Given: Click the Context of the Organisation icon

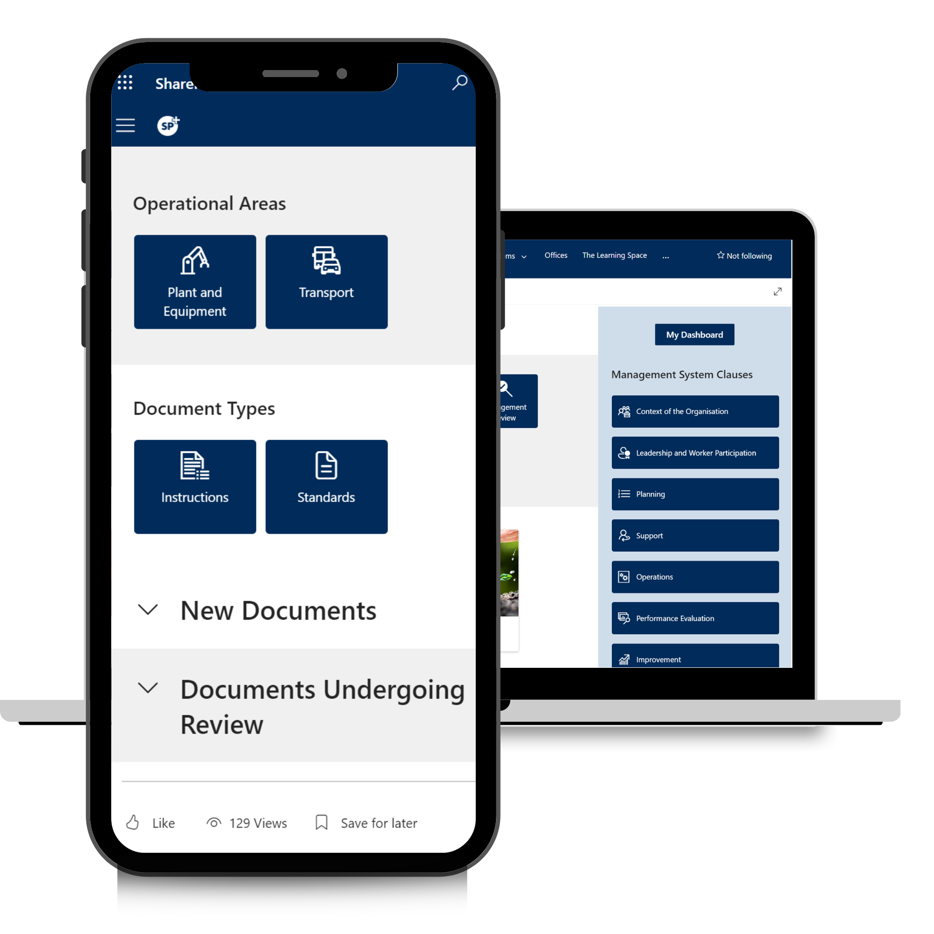Looking at the screenshot, I should [624, 410].
